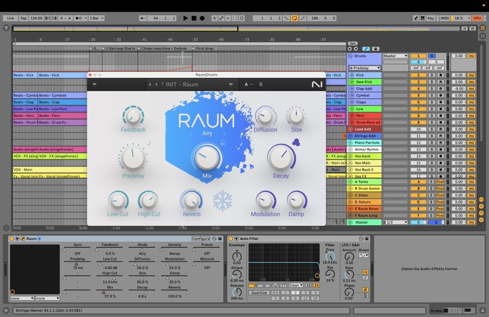Viewport: 489px width, 317px height.
Task: Switch to next Raum mode arrow
Action: pos(224,134)
